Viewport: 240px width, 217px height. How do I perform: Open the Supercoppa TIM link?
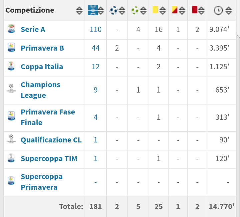pyautogui.click(x=49, y=159)
